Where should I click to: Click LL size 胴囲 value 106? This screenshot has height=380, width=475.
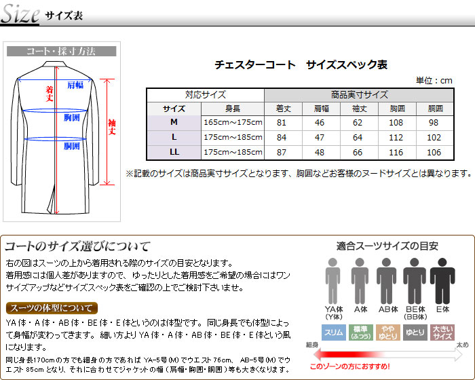coord(434,153)
